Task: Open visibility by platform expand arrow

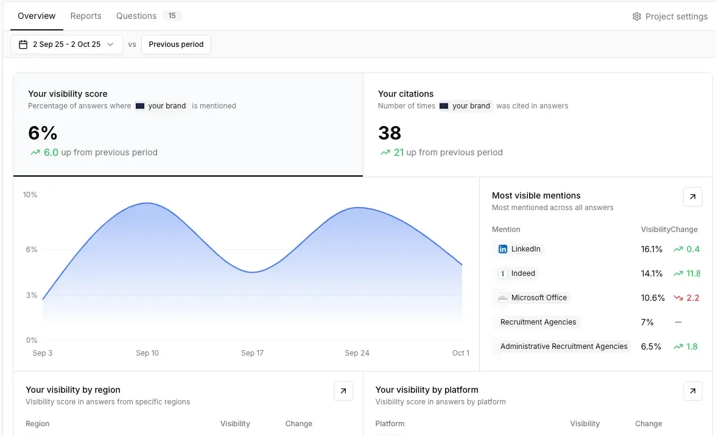Action: [693, 392]
